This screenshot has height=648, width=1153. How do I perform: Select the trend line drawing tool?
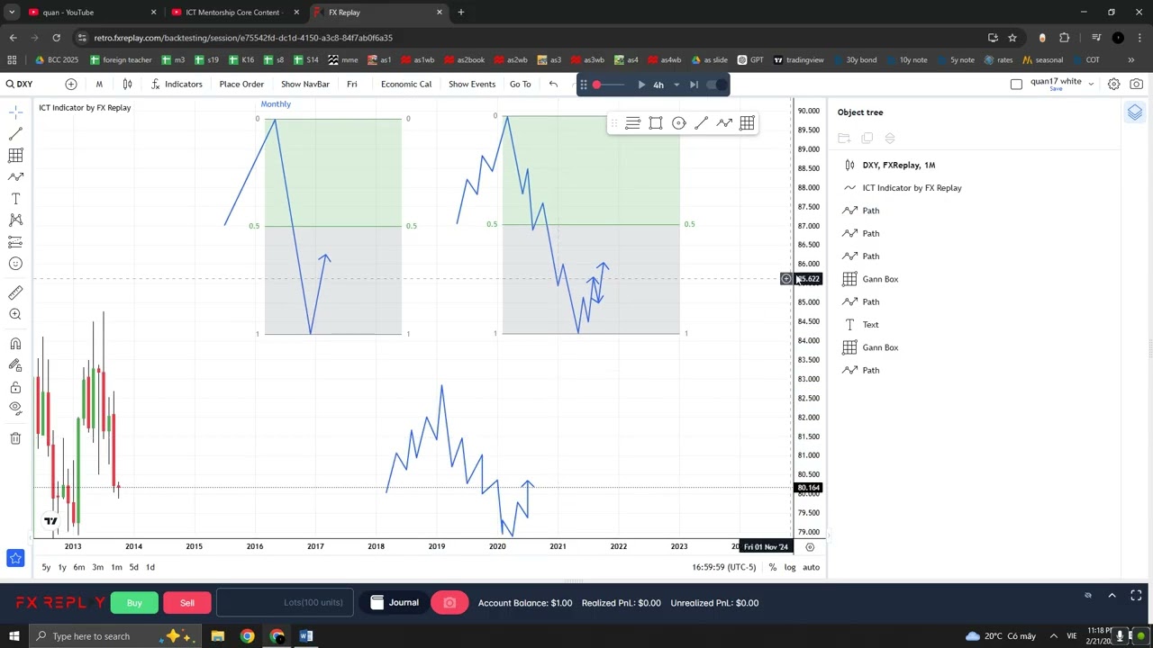[x=15, y=134]
